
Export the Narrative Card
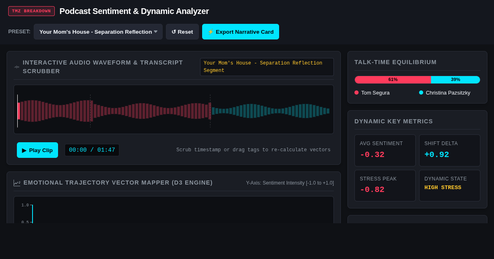click(x=240, y=32)
